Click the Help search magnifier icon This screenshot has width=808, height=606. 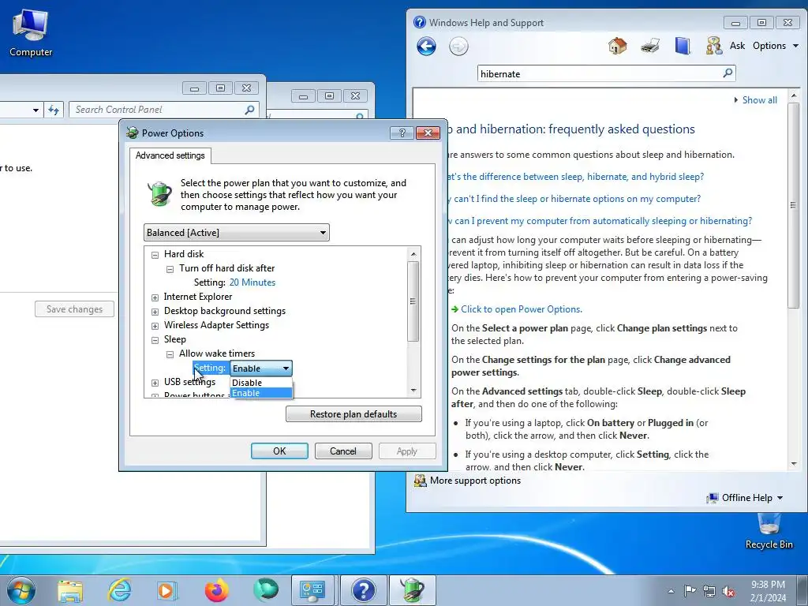click(x=728, y=73)
